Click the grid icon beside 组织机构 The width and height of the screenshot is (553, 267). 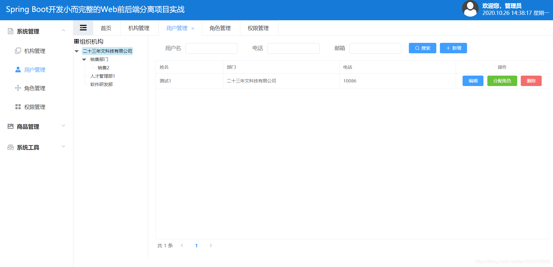coord(76,41)
